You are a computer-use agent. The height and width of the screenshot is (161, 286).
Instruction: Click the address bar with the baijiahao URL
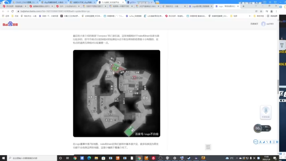(135, 11)
